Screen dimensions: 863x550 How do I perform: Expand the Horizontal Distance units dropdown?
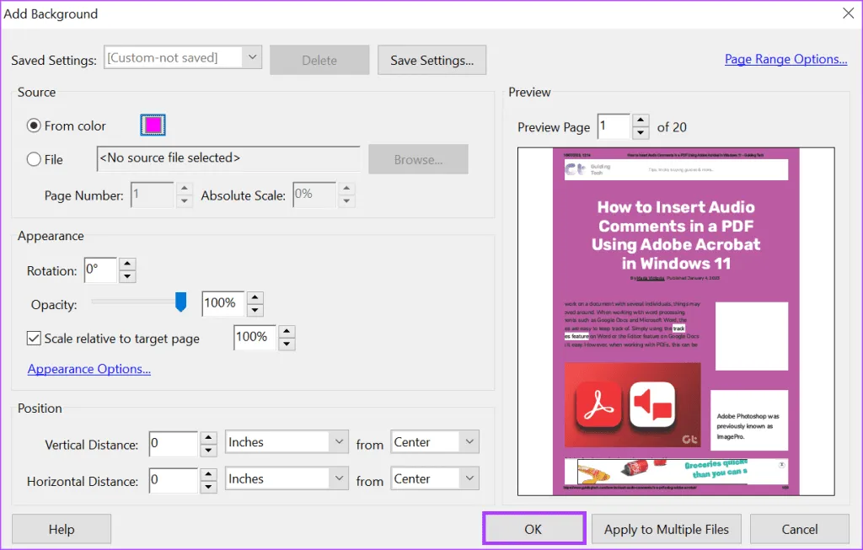pyautogui.click(x=338, y=478)
